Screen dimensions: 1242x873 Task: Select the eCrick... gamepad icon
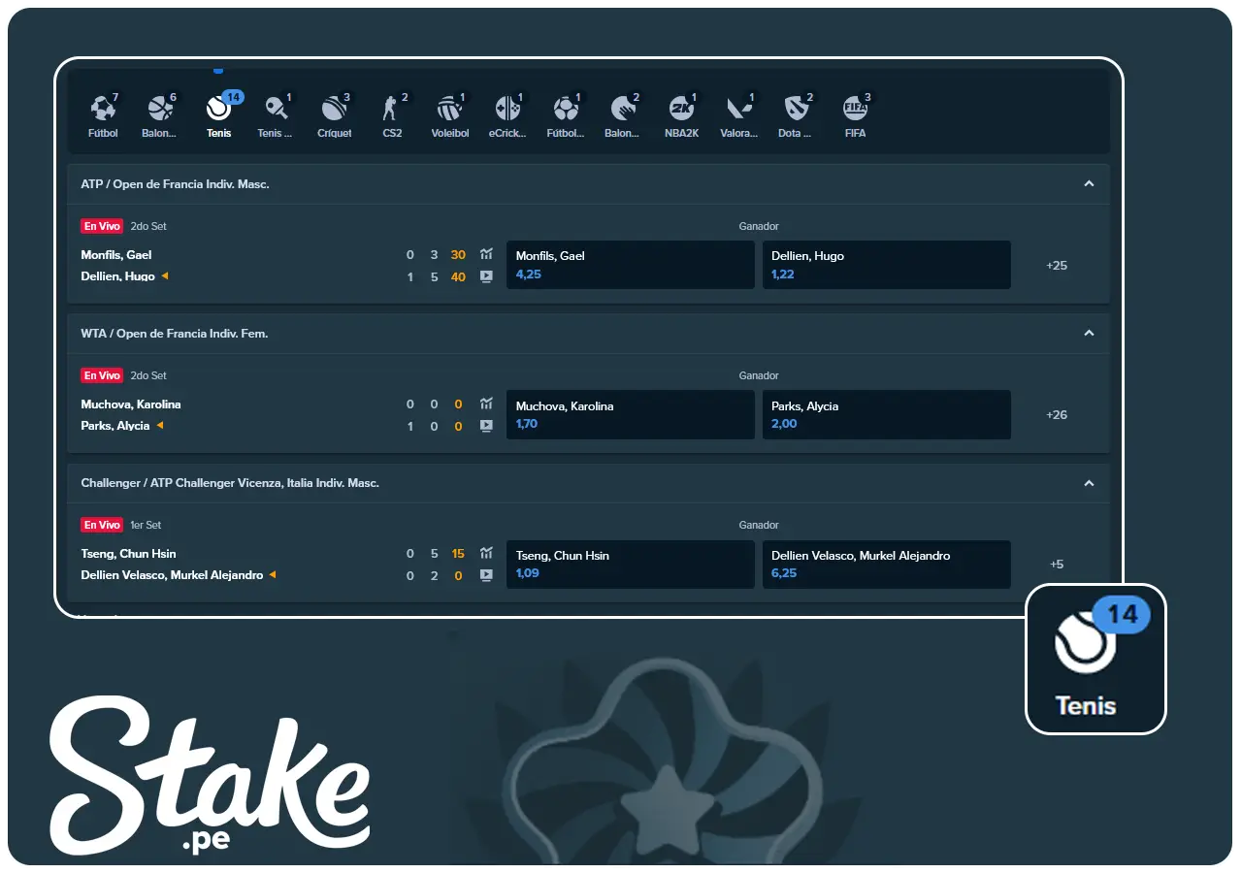(507, 115)
